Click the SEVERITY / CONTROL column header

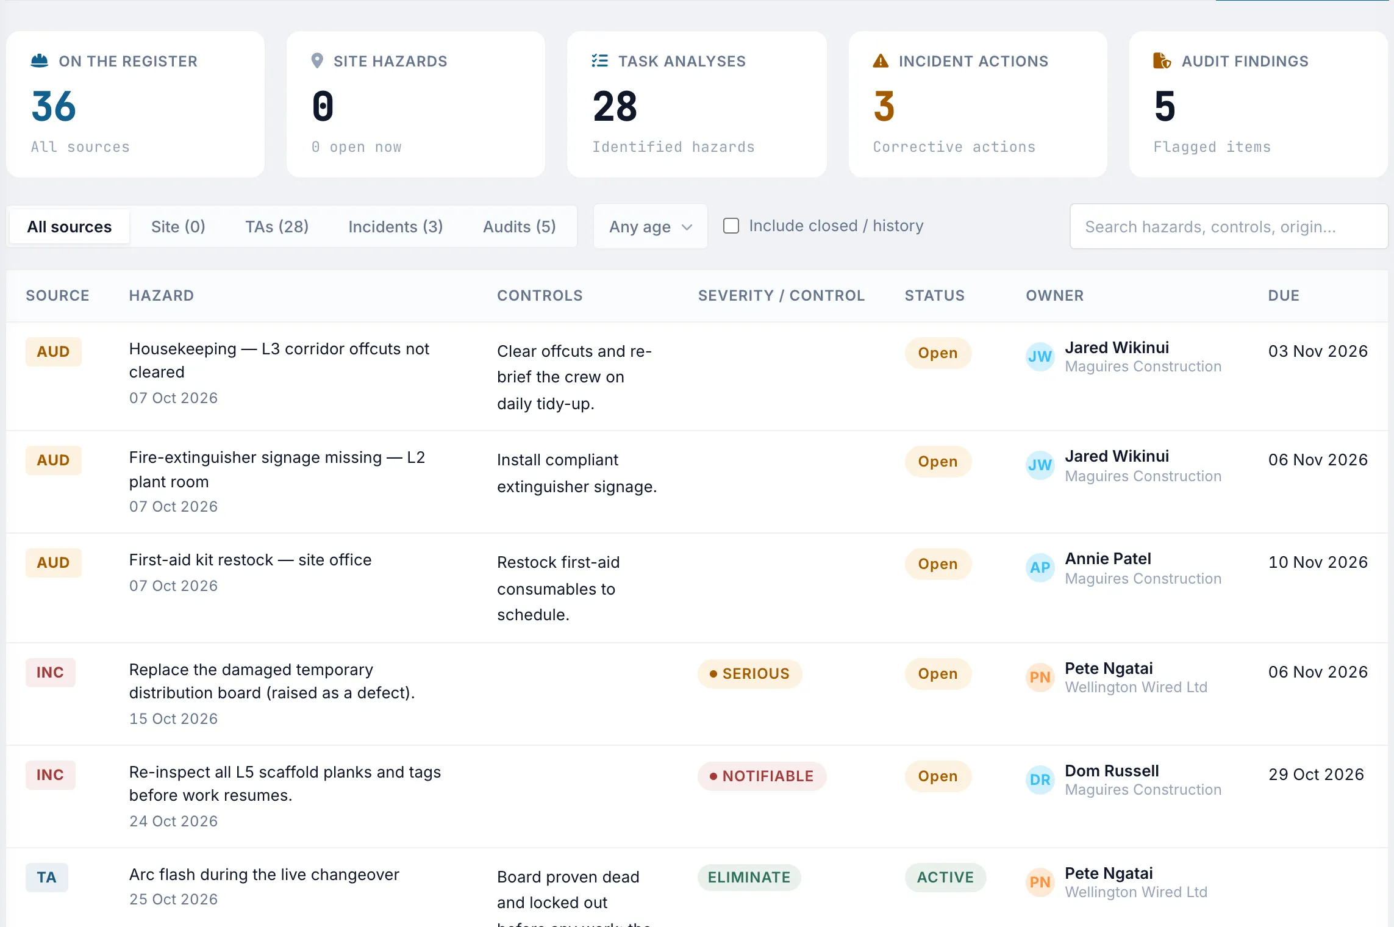pyautogui.click(x=781, y=296)
